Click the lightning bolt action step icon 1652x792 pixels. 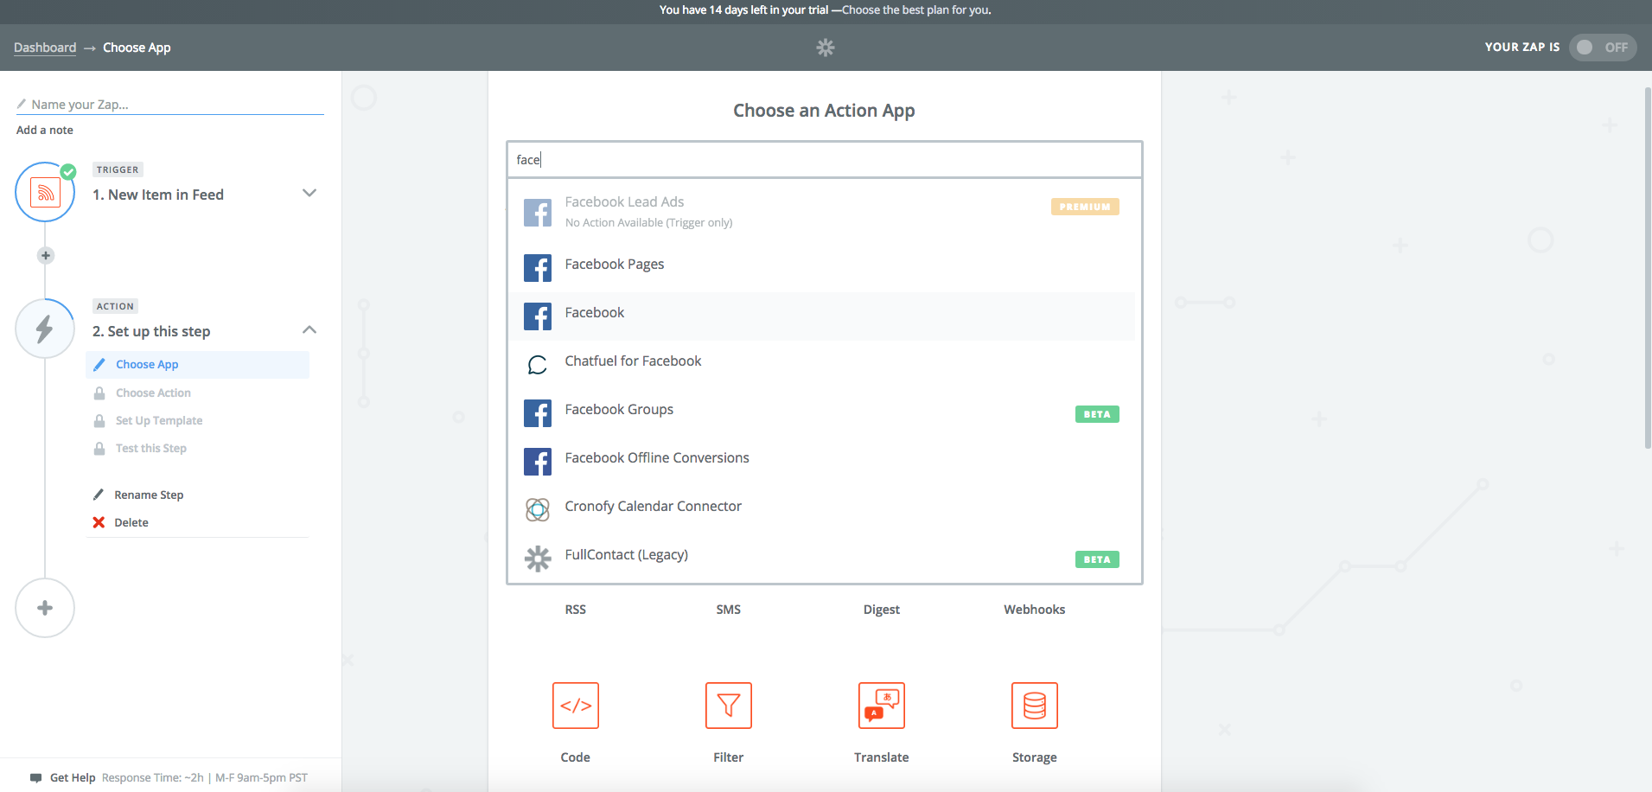tap(45, 329)
